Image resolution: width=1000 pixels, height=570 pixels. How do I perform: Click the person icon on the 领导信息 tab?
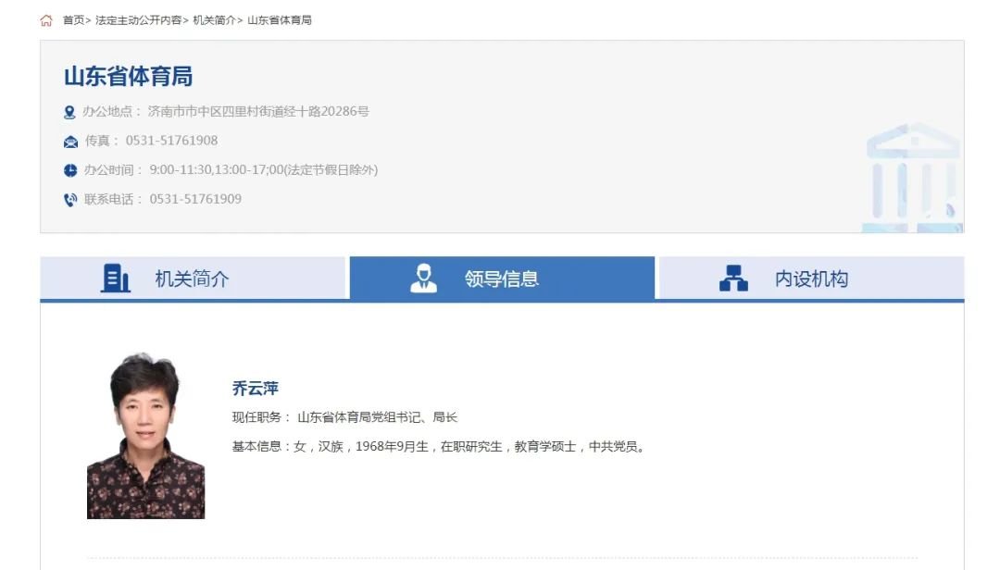pyautogui.click(x=426, y=278)
